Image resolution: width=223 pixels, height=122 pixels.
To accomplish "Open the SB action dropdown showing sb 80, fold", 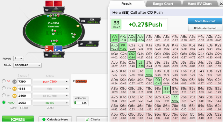I will (51, 96).
